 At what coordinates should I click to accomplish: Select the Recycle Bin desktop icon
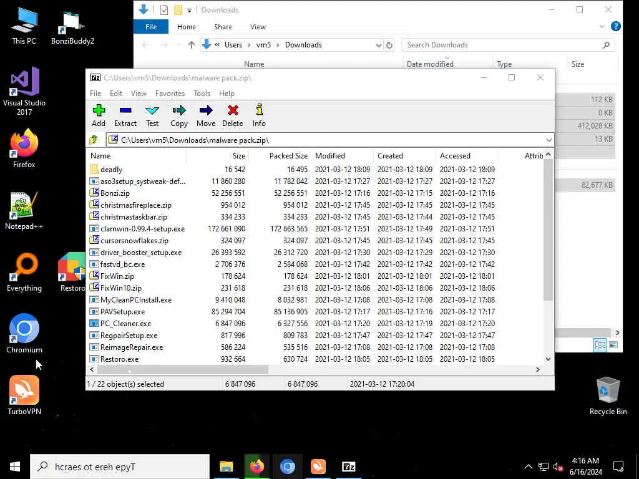point(608,396)
